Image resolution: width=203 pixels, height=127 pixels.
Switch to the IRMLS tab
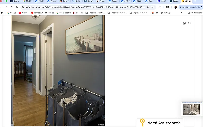(162, 1)
